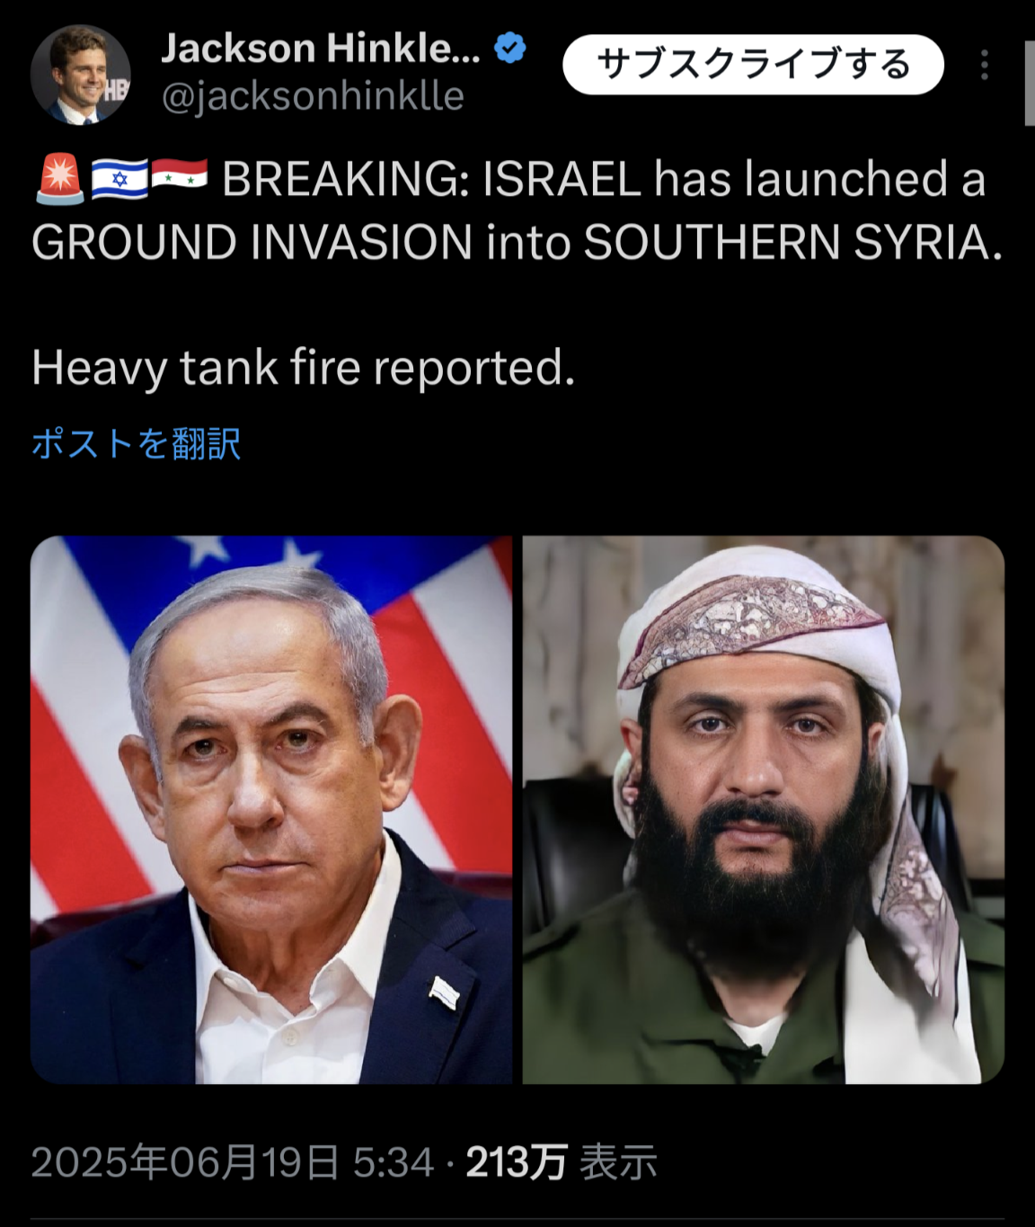
Task: Click the scrollbar thumb at the right edge
Action: pos(1030,83)
